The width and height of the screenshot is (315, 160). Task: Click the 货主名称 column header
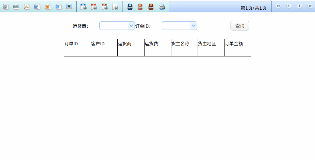[184, 43]
